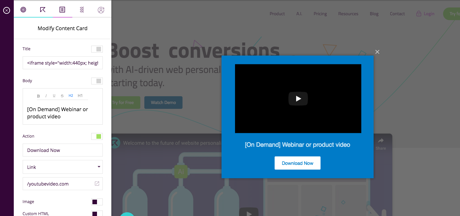The width and height of the screenshot is (460, 216).
Task: Select the content card document tab
Action: click(x=62, y=10)
